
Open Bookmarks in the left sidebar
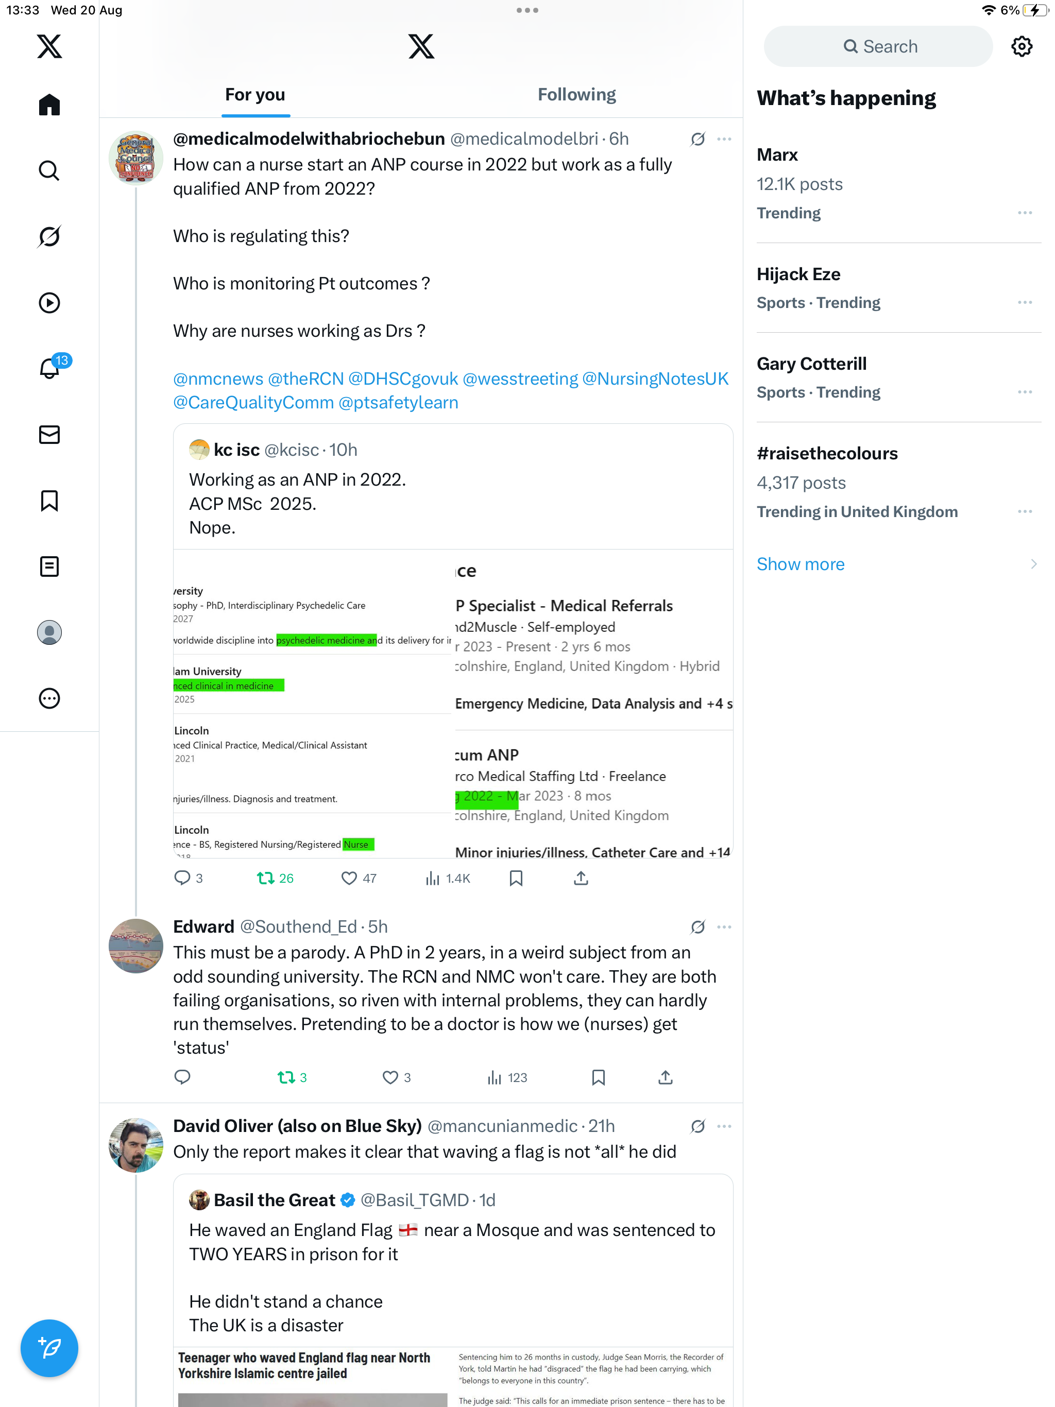click(49, 501)
